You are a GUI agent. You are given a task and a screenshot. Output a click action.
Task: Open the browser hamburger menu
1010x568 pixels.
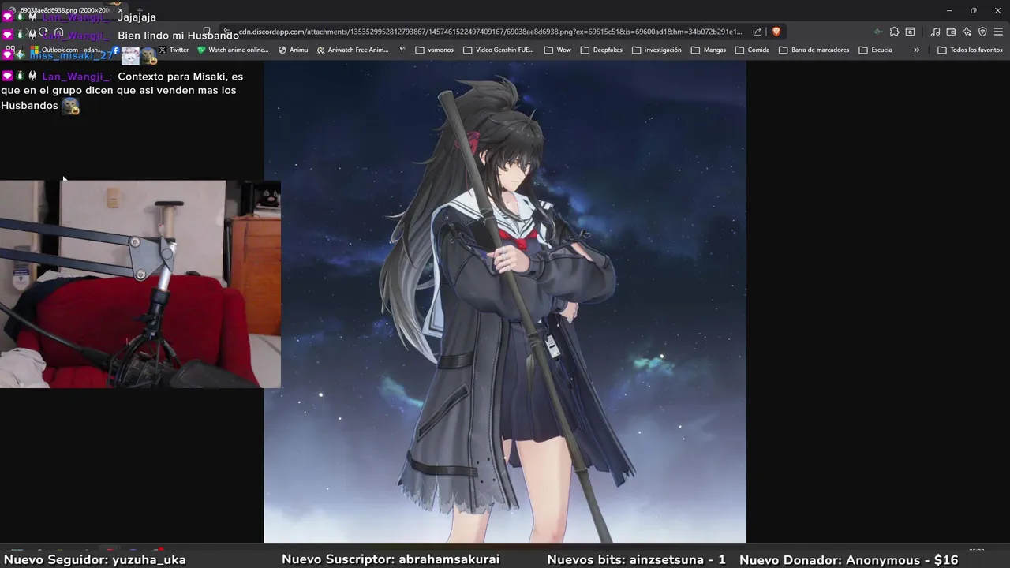998,32
